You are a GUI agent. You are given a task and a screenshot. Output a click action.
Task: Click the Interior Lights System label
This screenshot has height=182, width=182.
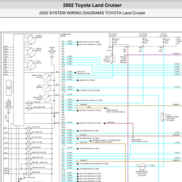(89, 42)
